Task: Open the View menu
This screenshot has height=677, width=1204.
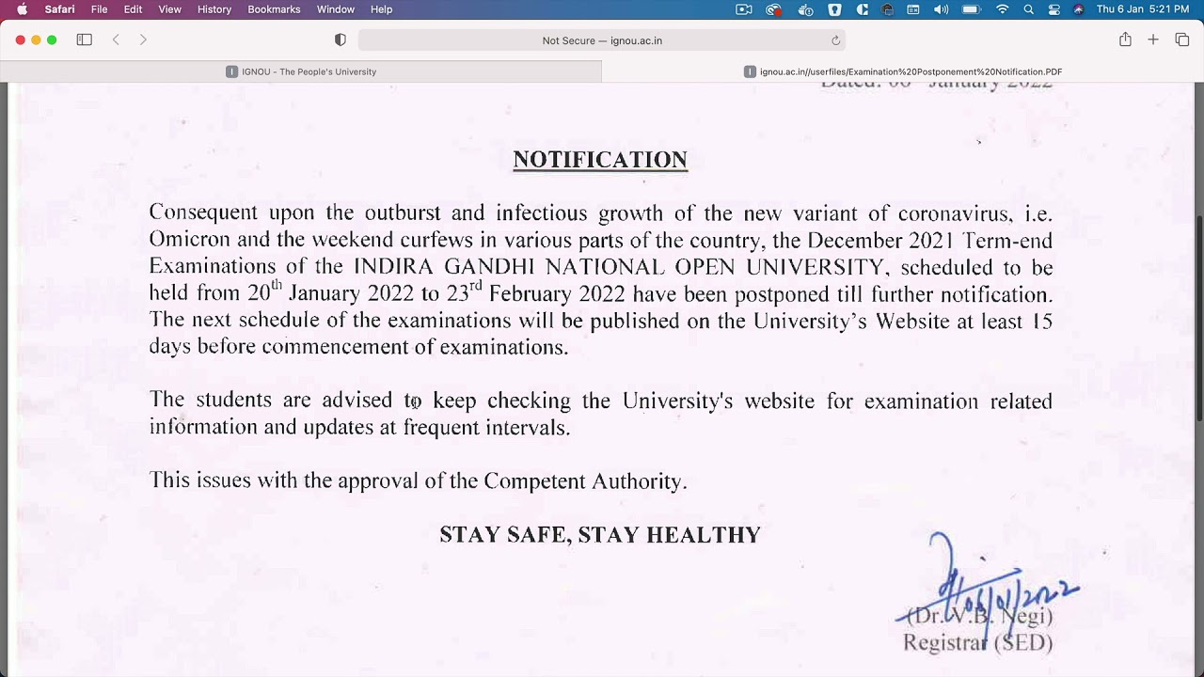Action: click(169, 9)
